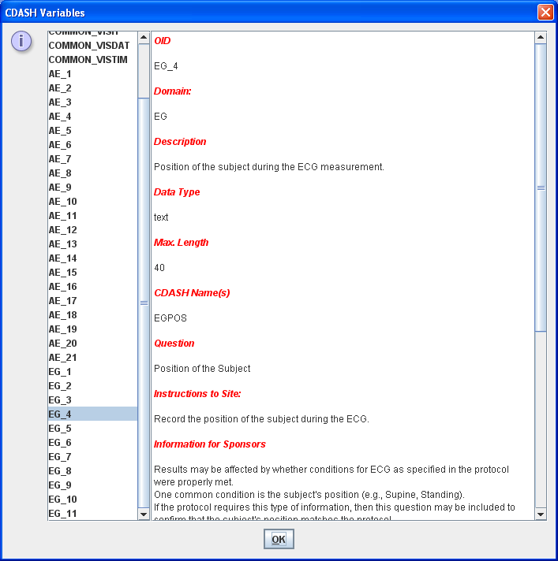Close the CDASH Variables dialog
The image size is (558, 561).
[x=545, y=13]
